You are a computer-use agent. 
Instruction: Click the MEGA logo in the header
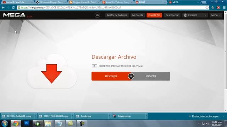pyautogui.click(x=14, y=15)
